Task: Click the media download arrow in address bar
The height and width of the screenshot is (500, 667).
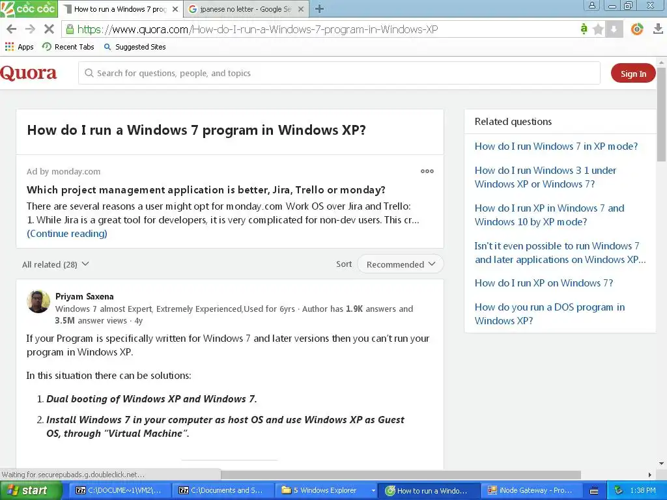Action: pos(614,29)
